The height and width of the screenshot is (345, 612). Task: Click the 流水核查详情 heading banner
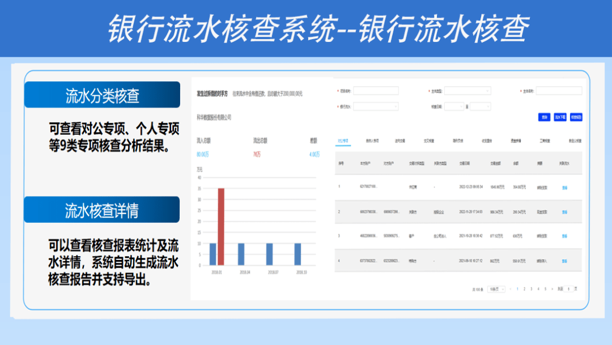(102, 210)
